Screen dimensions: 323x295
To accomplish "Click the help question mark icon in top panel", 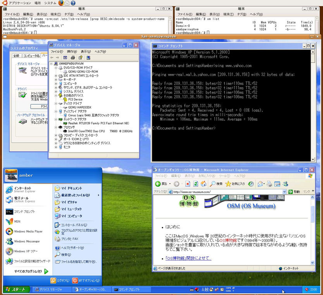I will tap(73, 3).
